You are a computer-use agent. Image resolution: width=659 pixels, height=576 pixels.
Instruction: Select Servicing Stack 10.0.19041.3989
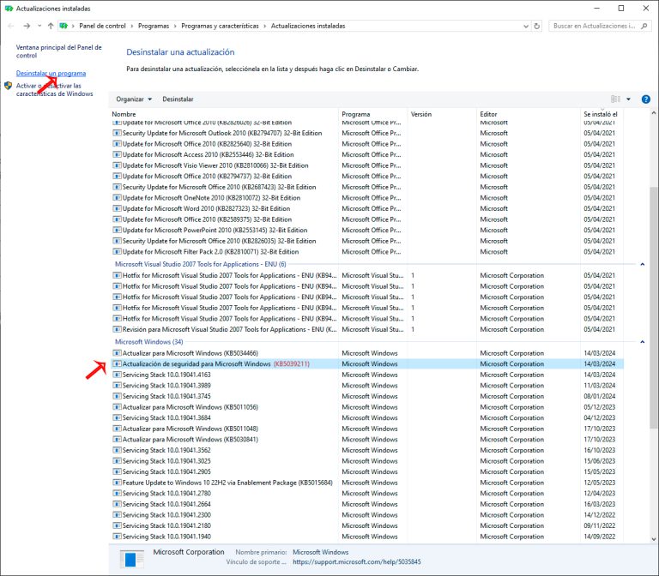click(x=367, y=386)
